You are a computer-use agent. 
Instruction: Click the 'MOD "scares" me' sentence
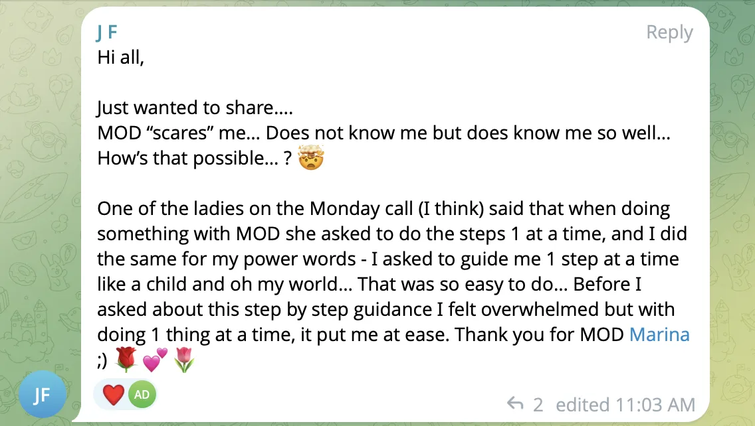(383, 133)
